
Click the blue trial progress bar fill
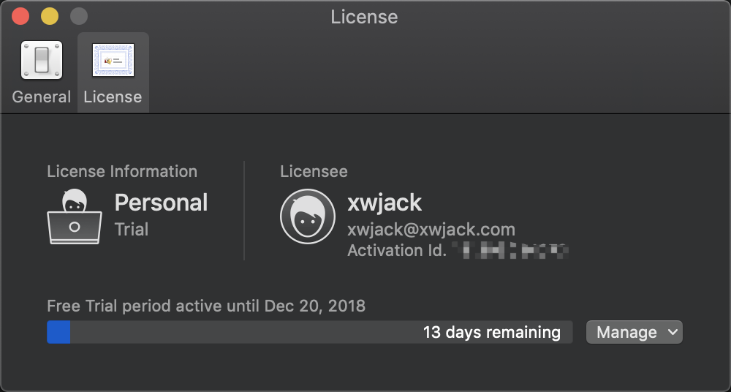(x=58, y=332)
